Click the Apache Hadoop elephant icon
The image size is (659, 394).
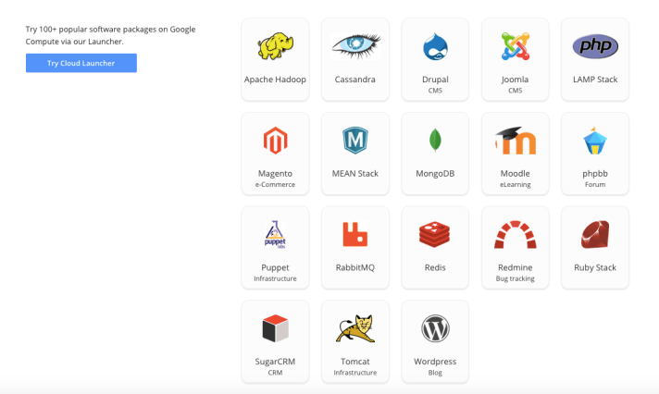(x=275, y=46)
